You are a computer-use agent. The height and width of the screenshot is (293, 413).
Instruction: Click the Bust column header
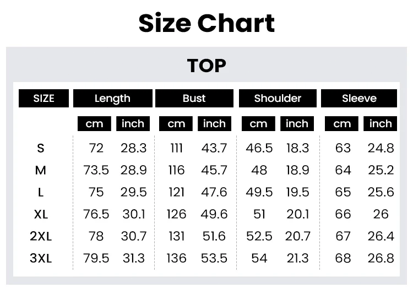[194, 99]
